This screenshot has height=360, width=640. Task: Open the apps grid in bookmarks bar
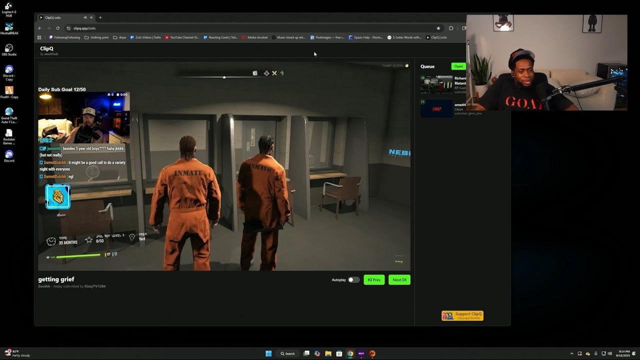(x=39, y=37)
